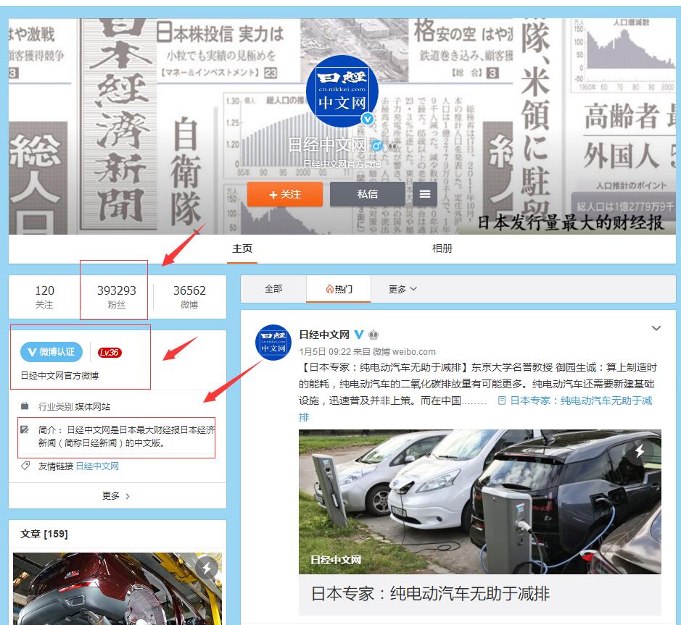Image resolution: width=681 pixels, height=625 pixels.
Task: Follow the account with +关注 button
Action: pyautogui.click(x=285, y=194)
